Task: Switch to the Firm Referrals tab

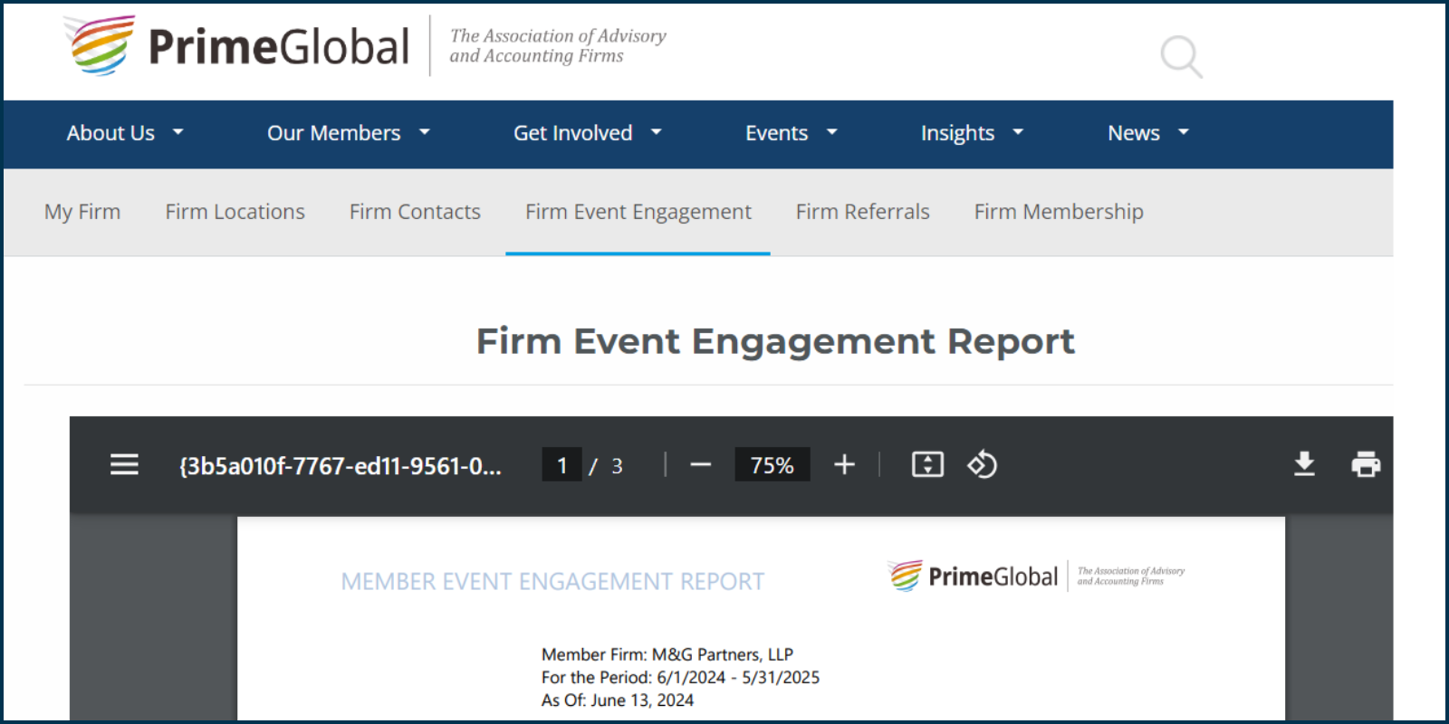Action: click(x=862, y=212)
